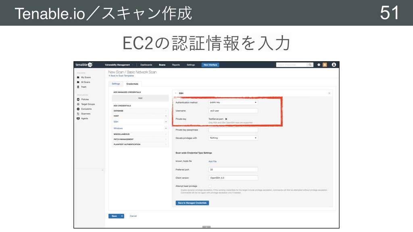Click the Preferred port field
This screenshot has height=232, width=413.
(x=233, y=170)
